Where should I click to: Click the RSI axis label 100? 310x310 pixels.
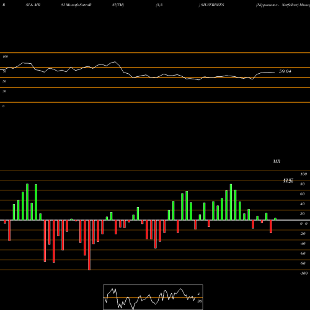pos(5,56)
